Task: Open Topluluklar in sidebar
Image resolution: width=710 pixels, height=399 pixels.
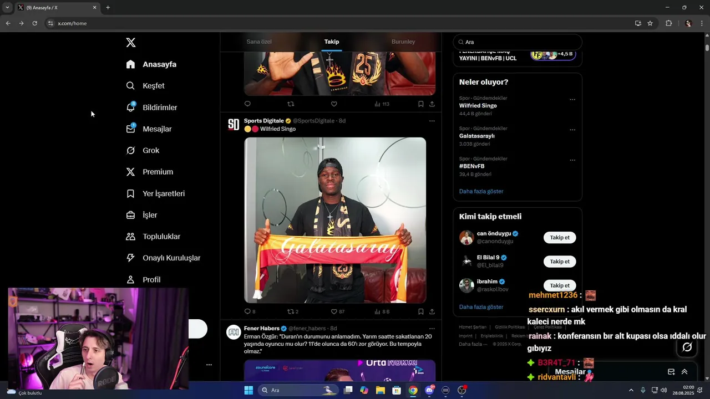Action: click(x=154, y=237)
